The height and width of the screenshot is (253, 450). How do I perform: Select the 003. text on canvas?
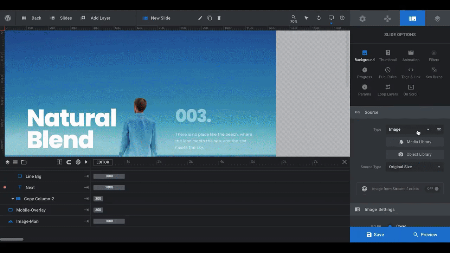[193, 116]
